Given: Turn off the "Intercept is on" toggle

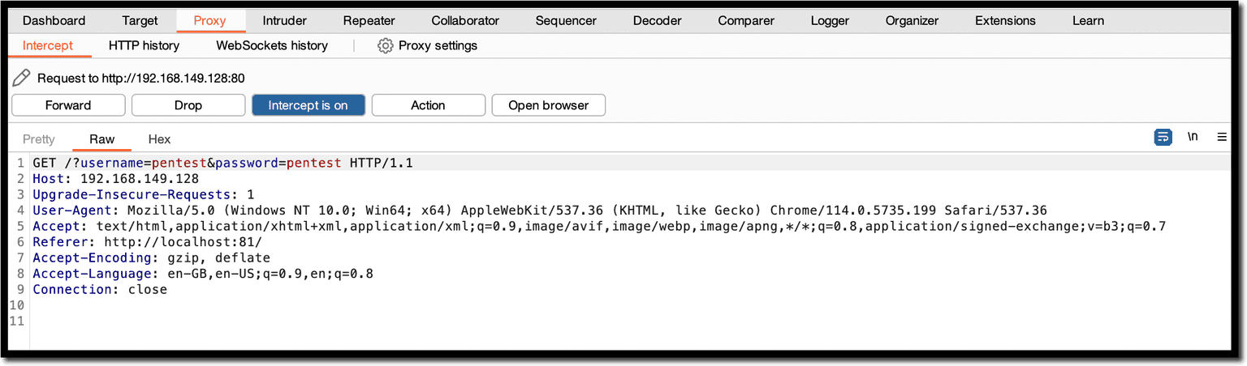Looking at the screenshot, I should 308,105.
